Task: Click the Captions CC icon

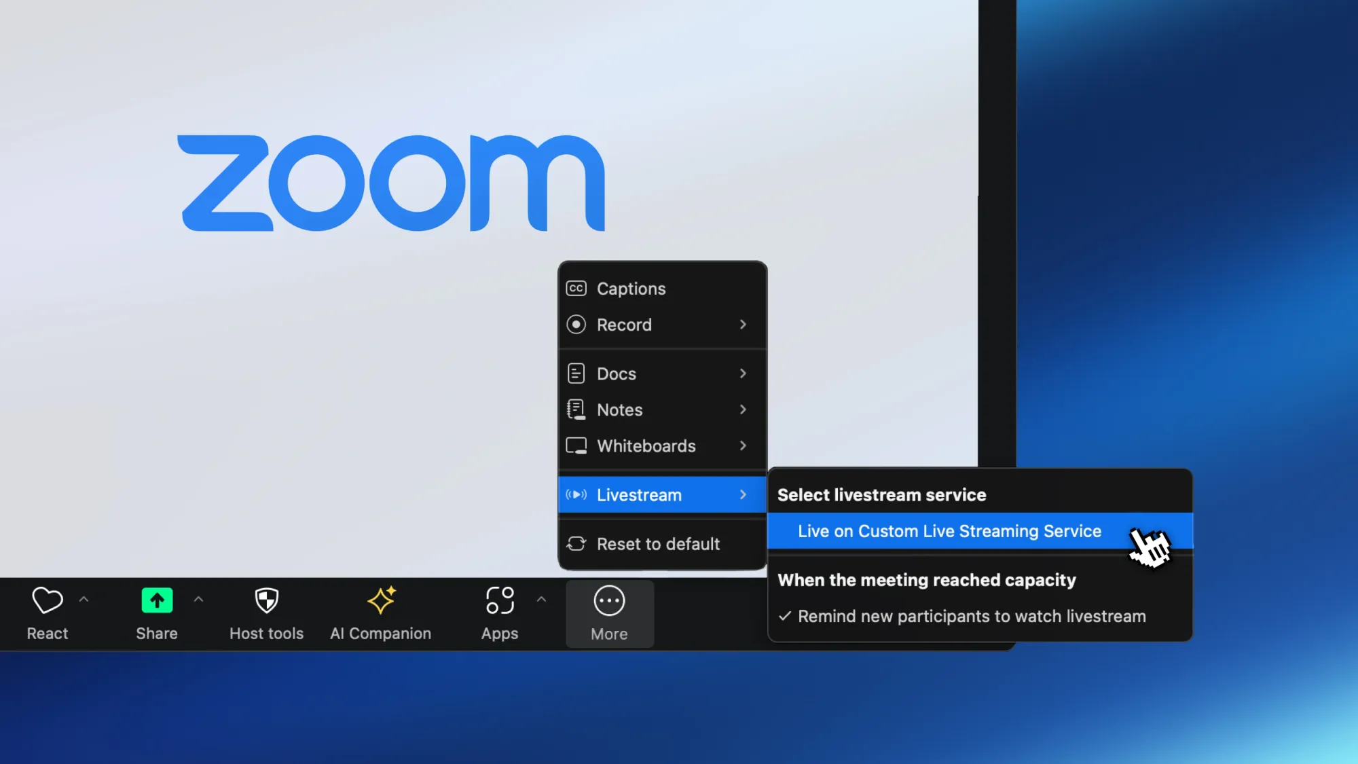Action: (576, 288)
